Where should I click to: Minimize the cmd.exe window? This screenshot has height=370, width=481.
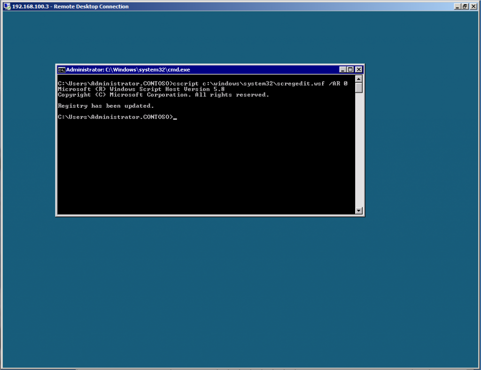(342, 69)
